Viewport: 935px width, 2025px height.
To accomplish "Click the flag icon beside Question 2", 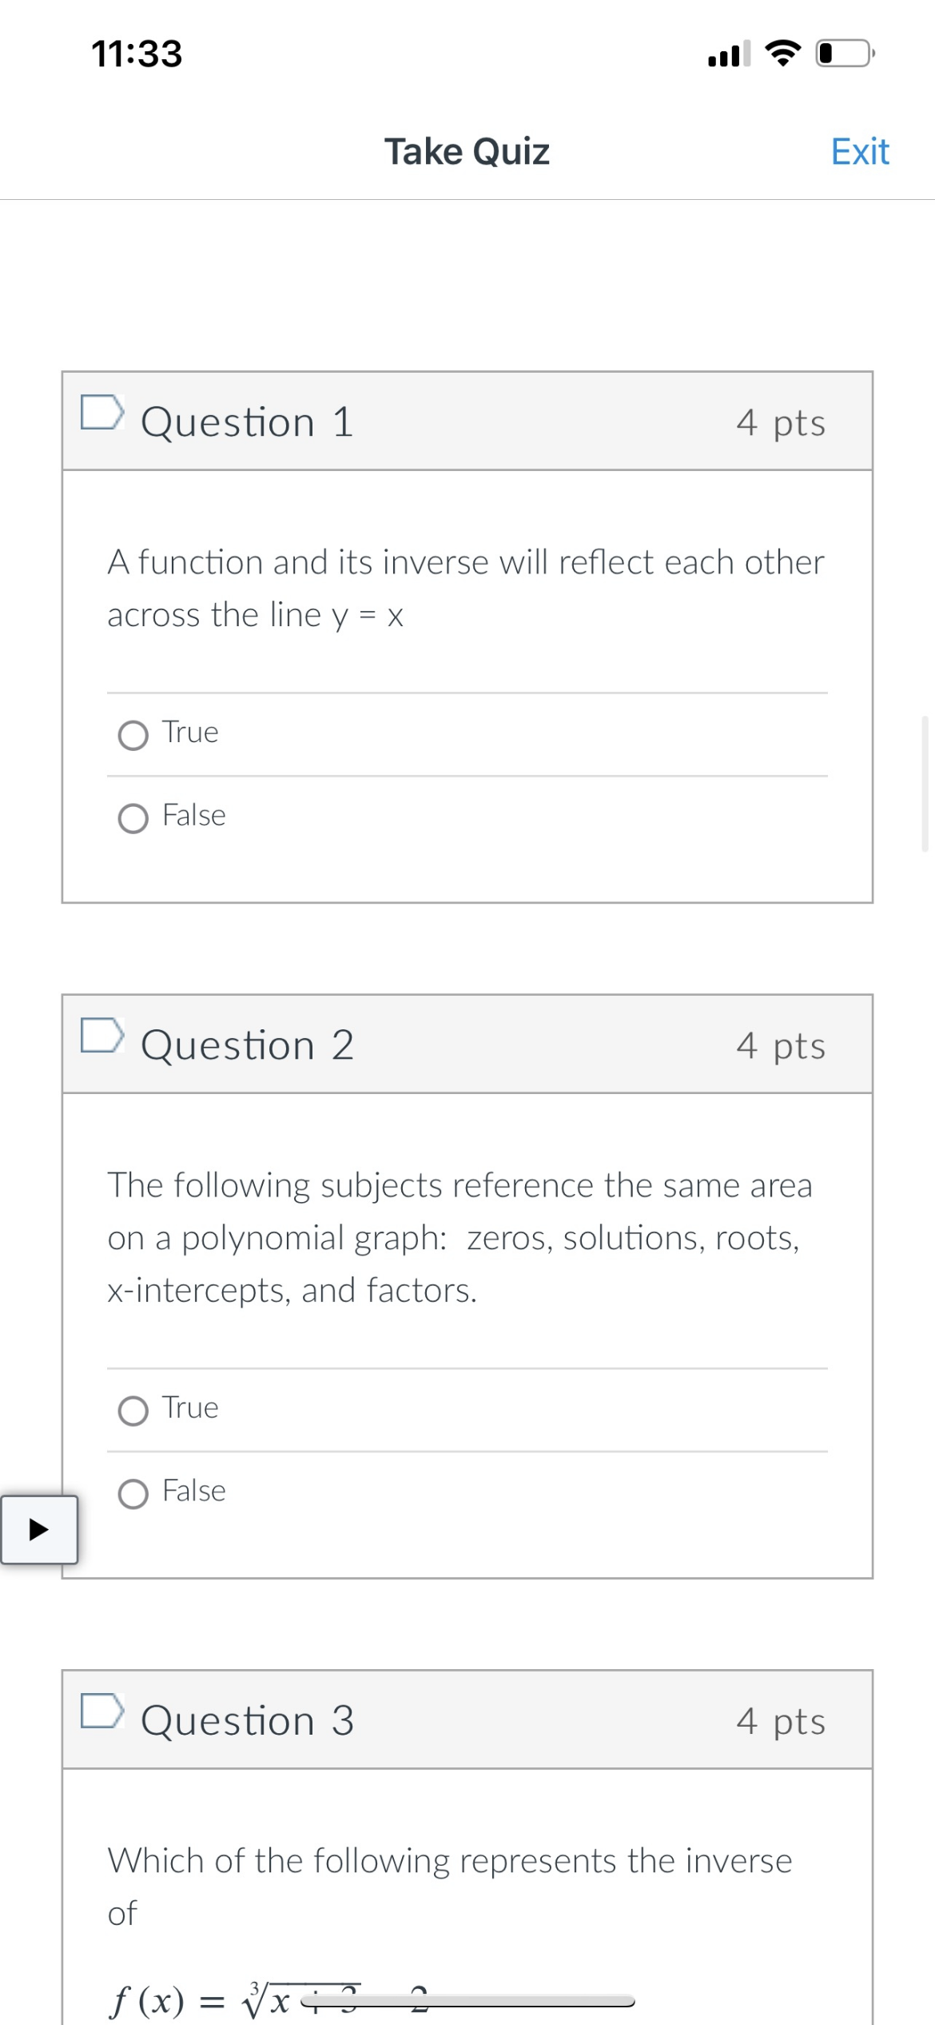I will [x=102, y=1039].
